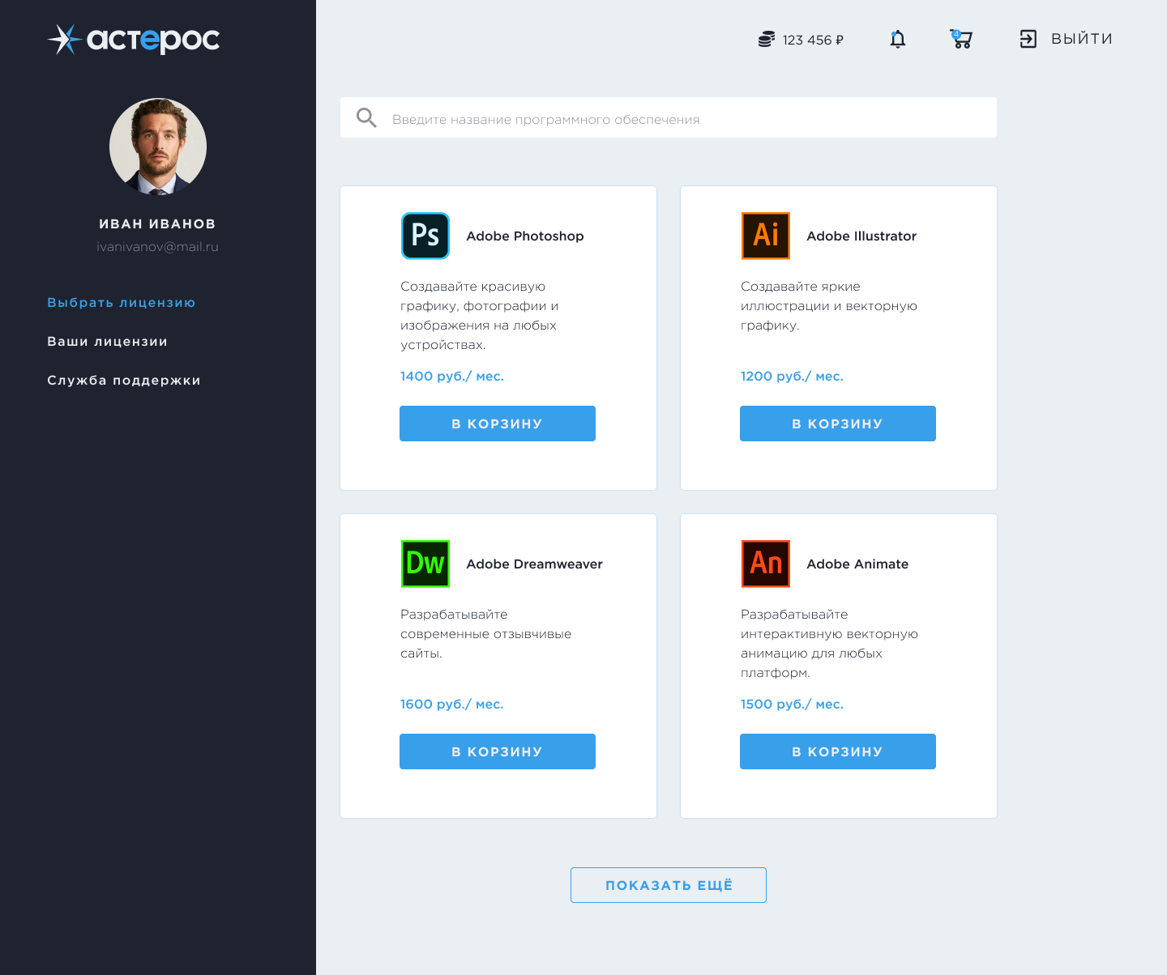Click the logout arrow icon

pos(1028,39)
